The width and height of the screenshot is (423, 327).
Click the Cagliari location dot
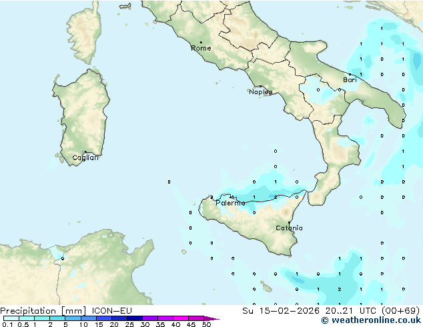pyautogui.click(x=85, y=152)
